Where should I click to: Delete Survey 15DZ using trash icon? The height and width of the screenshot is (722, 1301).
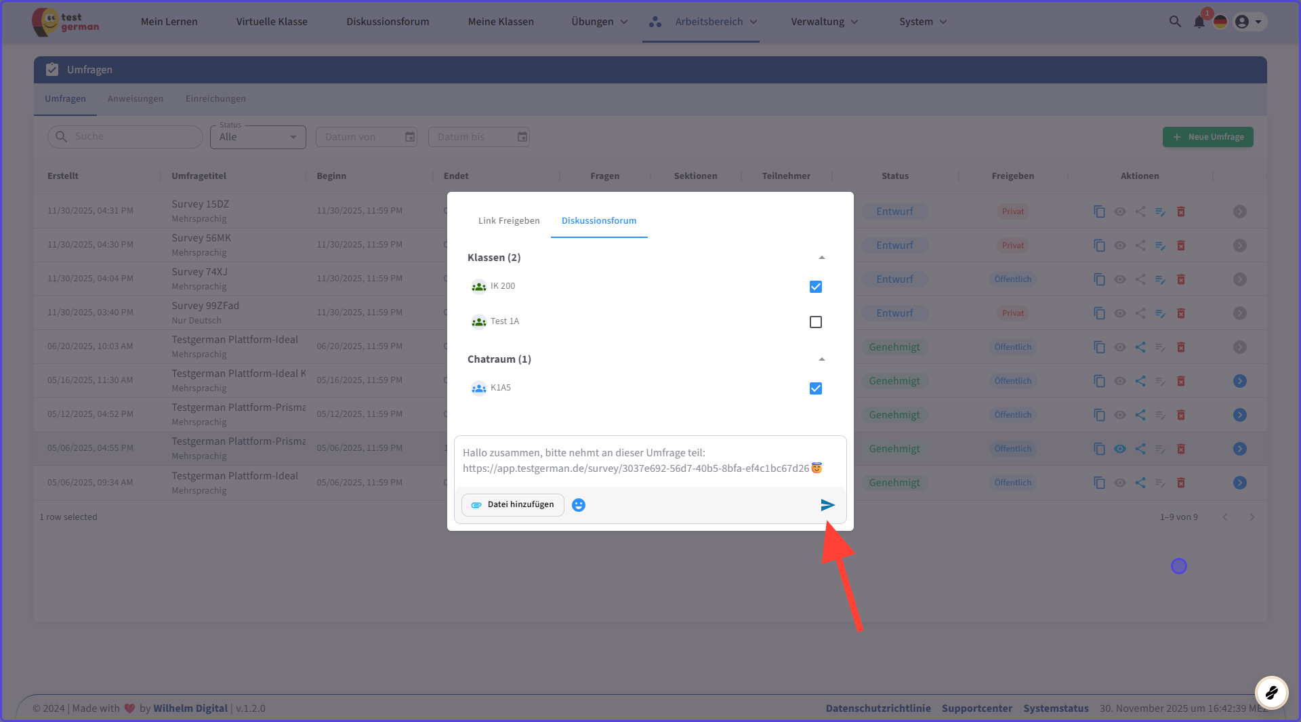coord(1180,212)
